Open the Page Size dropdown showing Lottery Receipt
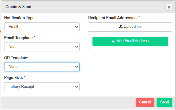 coord(42,87)
